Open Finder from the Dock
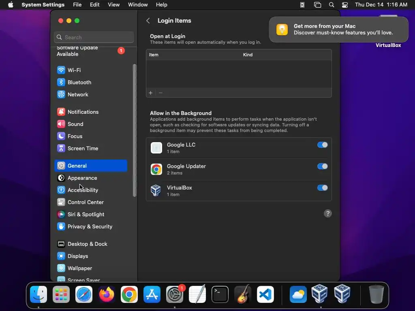The image size is (415, 311). [x=39, y=294]
